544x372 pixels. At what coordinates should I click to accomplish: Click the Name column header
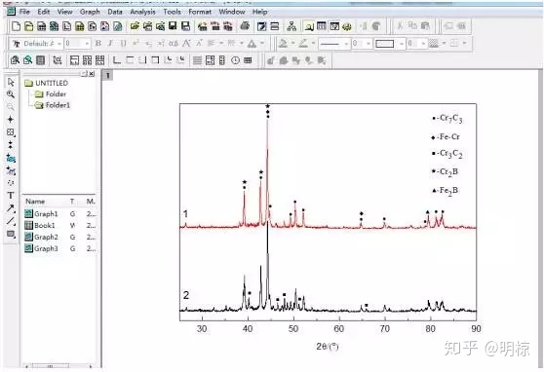point(35,202)
